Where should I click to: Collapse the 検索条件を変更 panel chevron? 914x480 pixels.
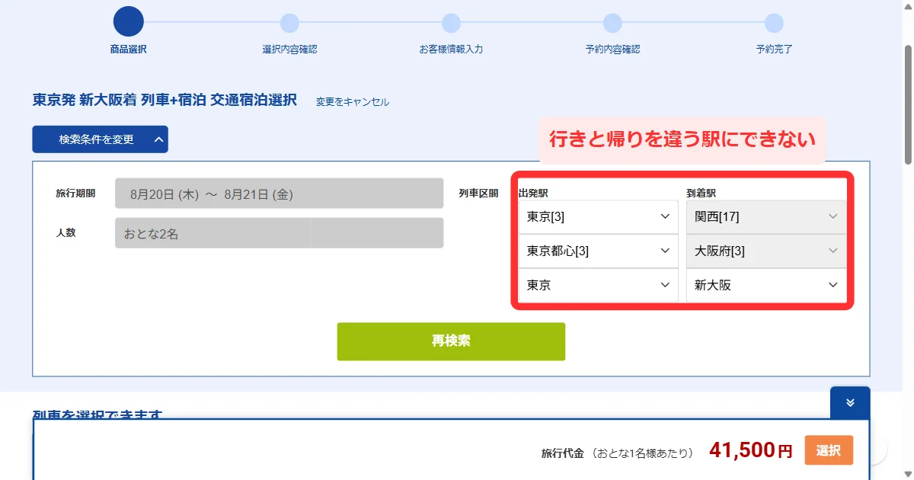pos(158,139)
